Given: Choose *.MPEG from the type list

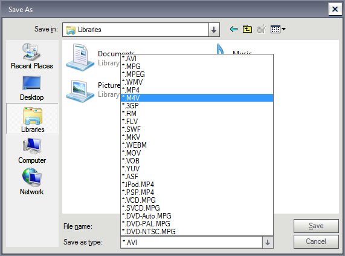Looking at the screenshot, I should point(197,74).
